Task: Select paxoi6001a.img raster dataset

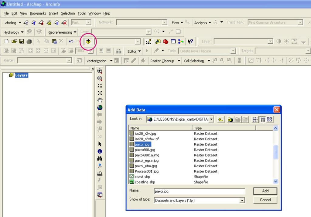Action: [147, 155]
